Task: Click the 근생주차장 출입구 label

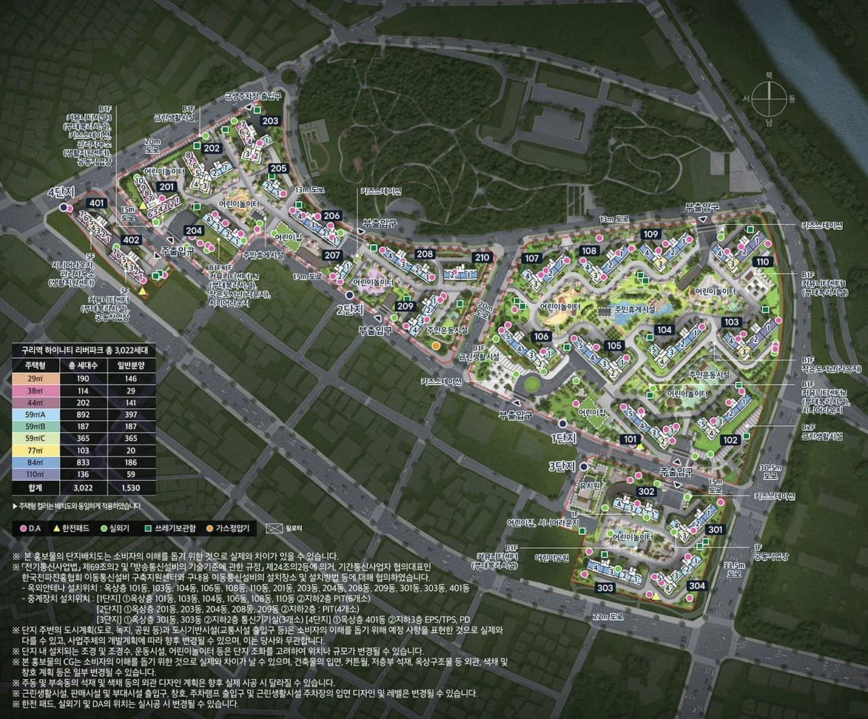Action: (x=253, y=95)
